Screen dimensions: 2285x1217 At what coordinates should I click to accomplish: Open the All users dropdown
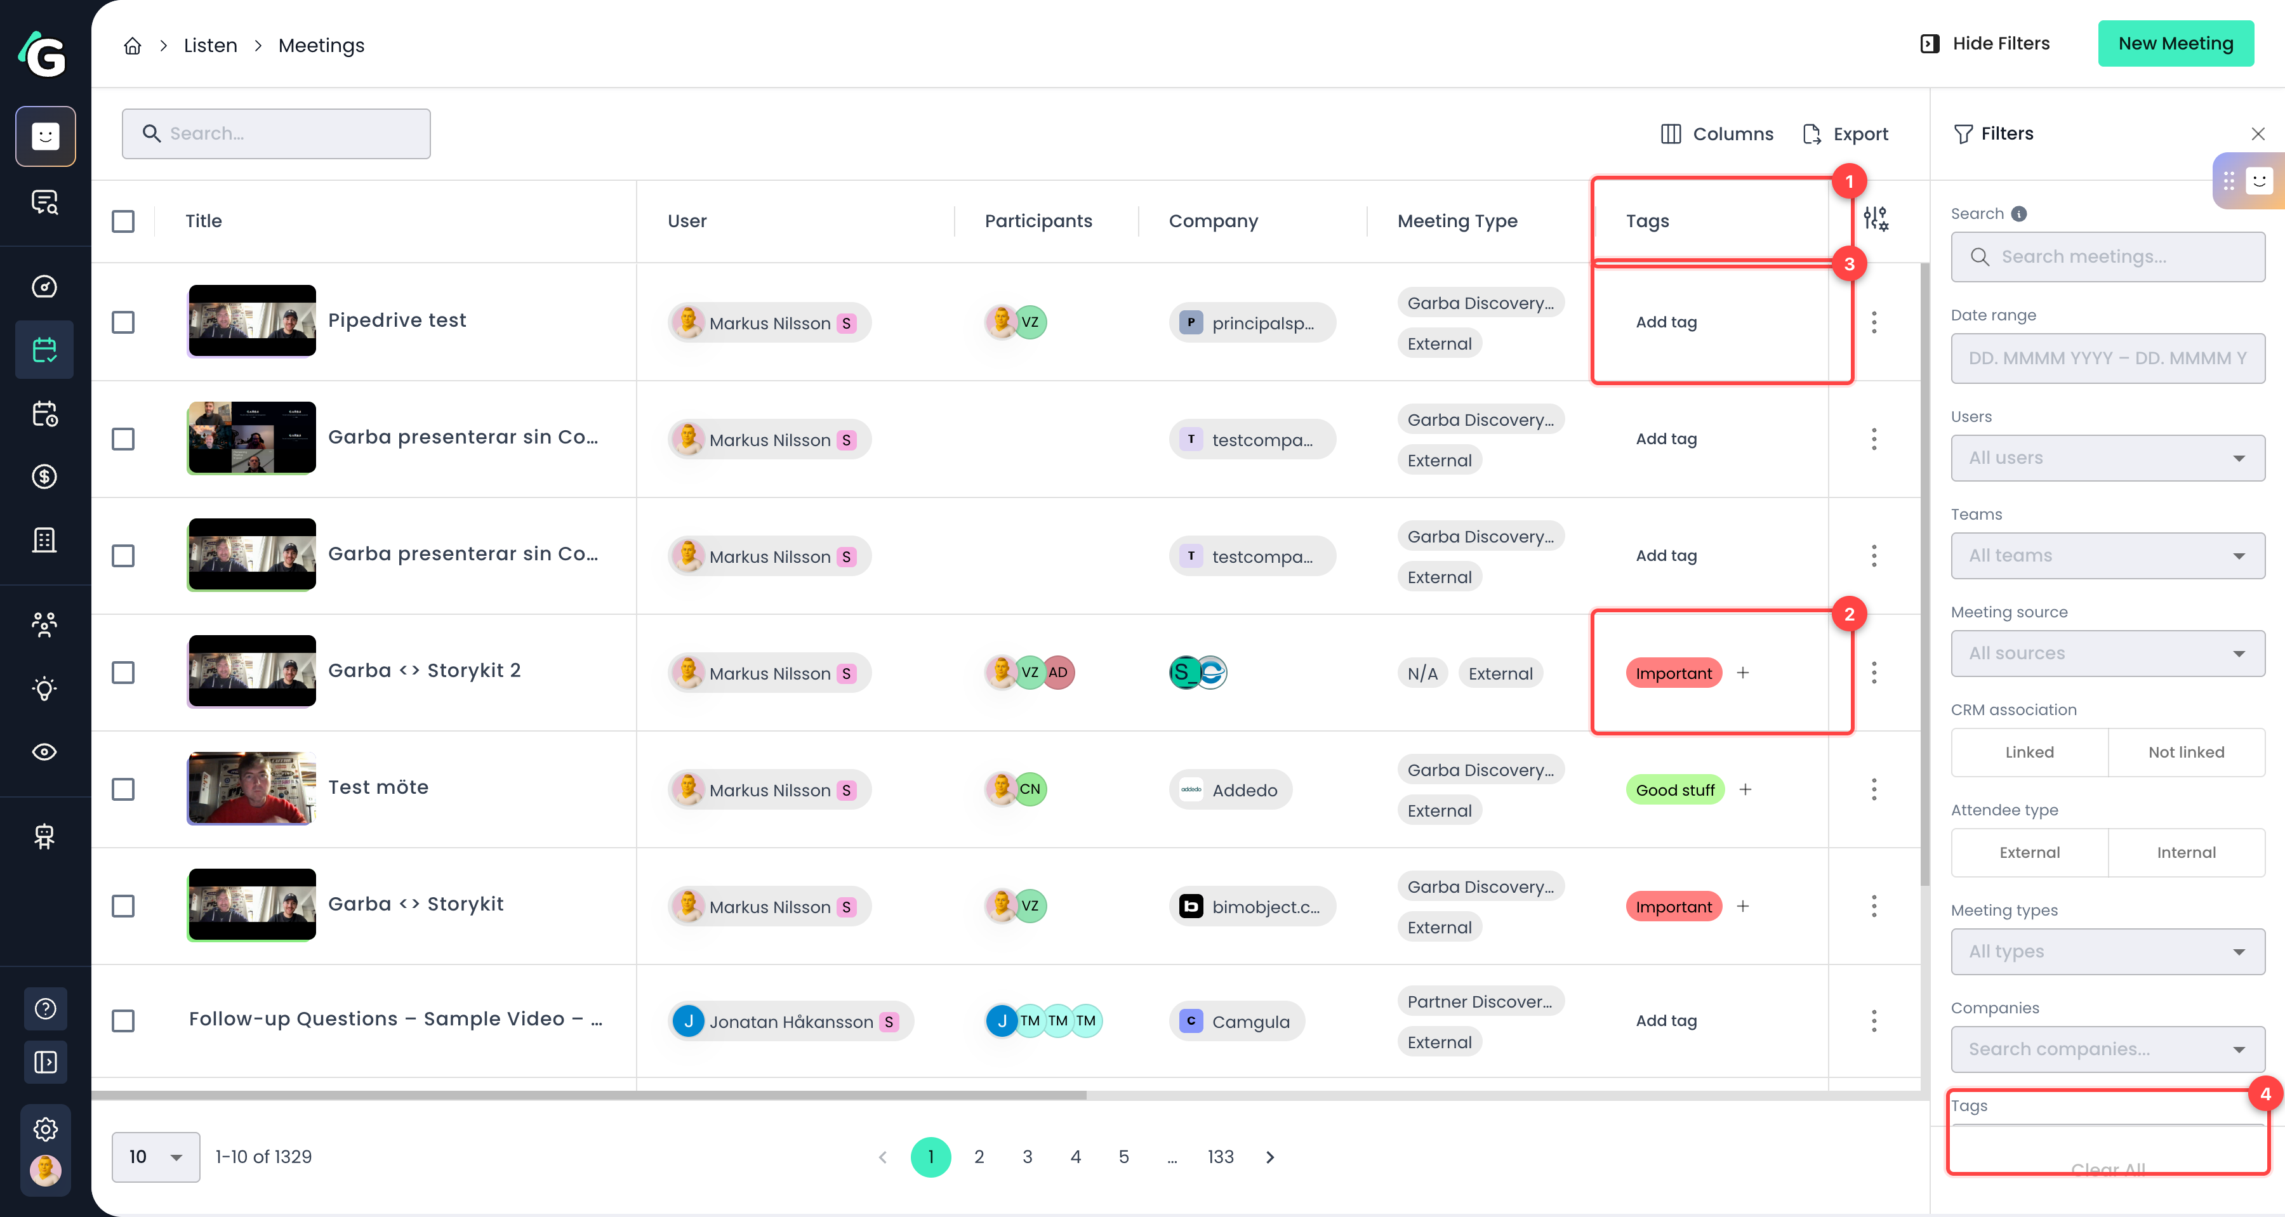tap(2107, 457)
